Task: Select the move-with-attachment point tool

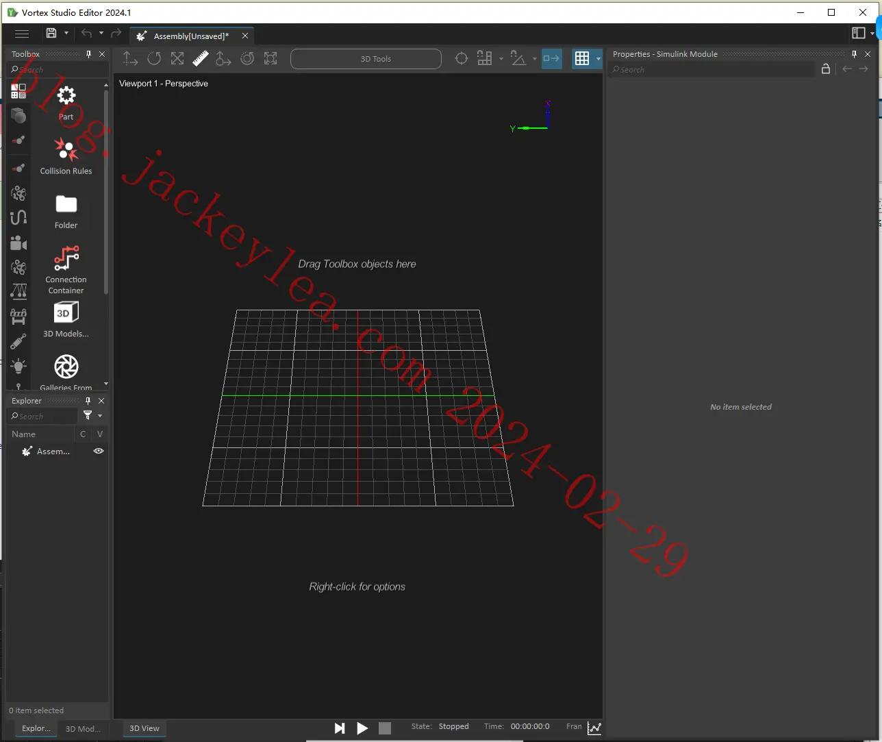Action: pyautogui.click(x=223, y=59)
